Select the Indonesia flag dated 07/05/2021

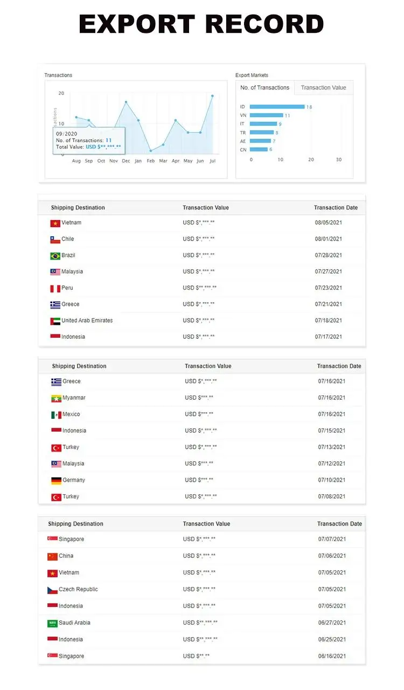[52, 606]
